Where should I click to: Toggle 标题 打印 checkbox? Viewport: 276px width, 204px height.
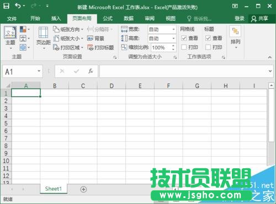coord(208,47)
